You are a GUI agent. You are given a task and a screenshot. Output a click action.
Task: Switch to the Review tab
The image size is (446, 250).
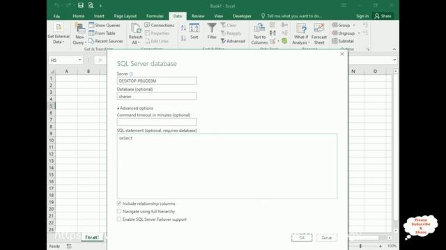tap(198, 16)
